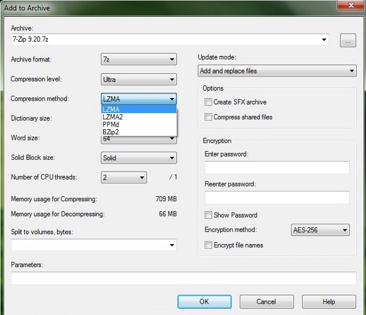Open Help for Add to Archive

[x=329, y=302]
